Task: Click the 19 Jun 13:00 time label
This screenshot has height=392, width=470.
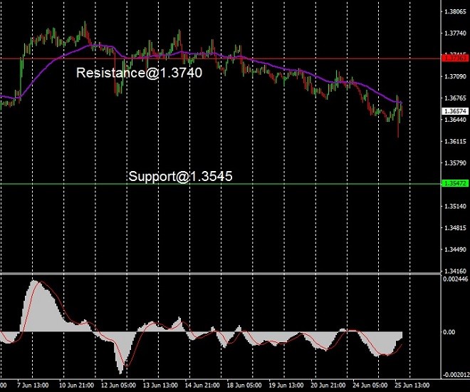Action: [x=286, y=386]
